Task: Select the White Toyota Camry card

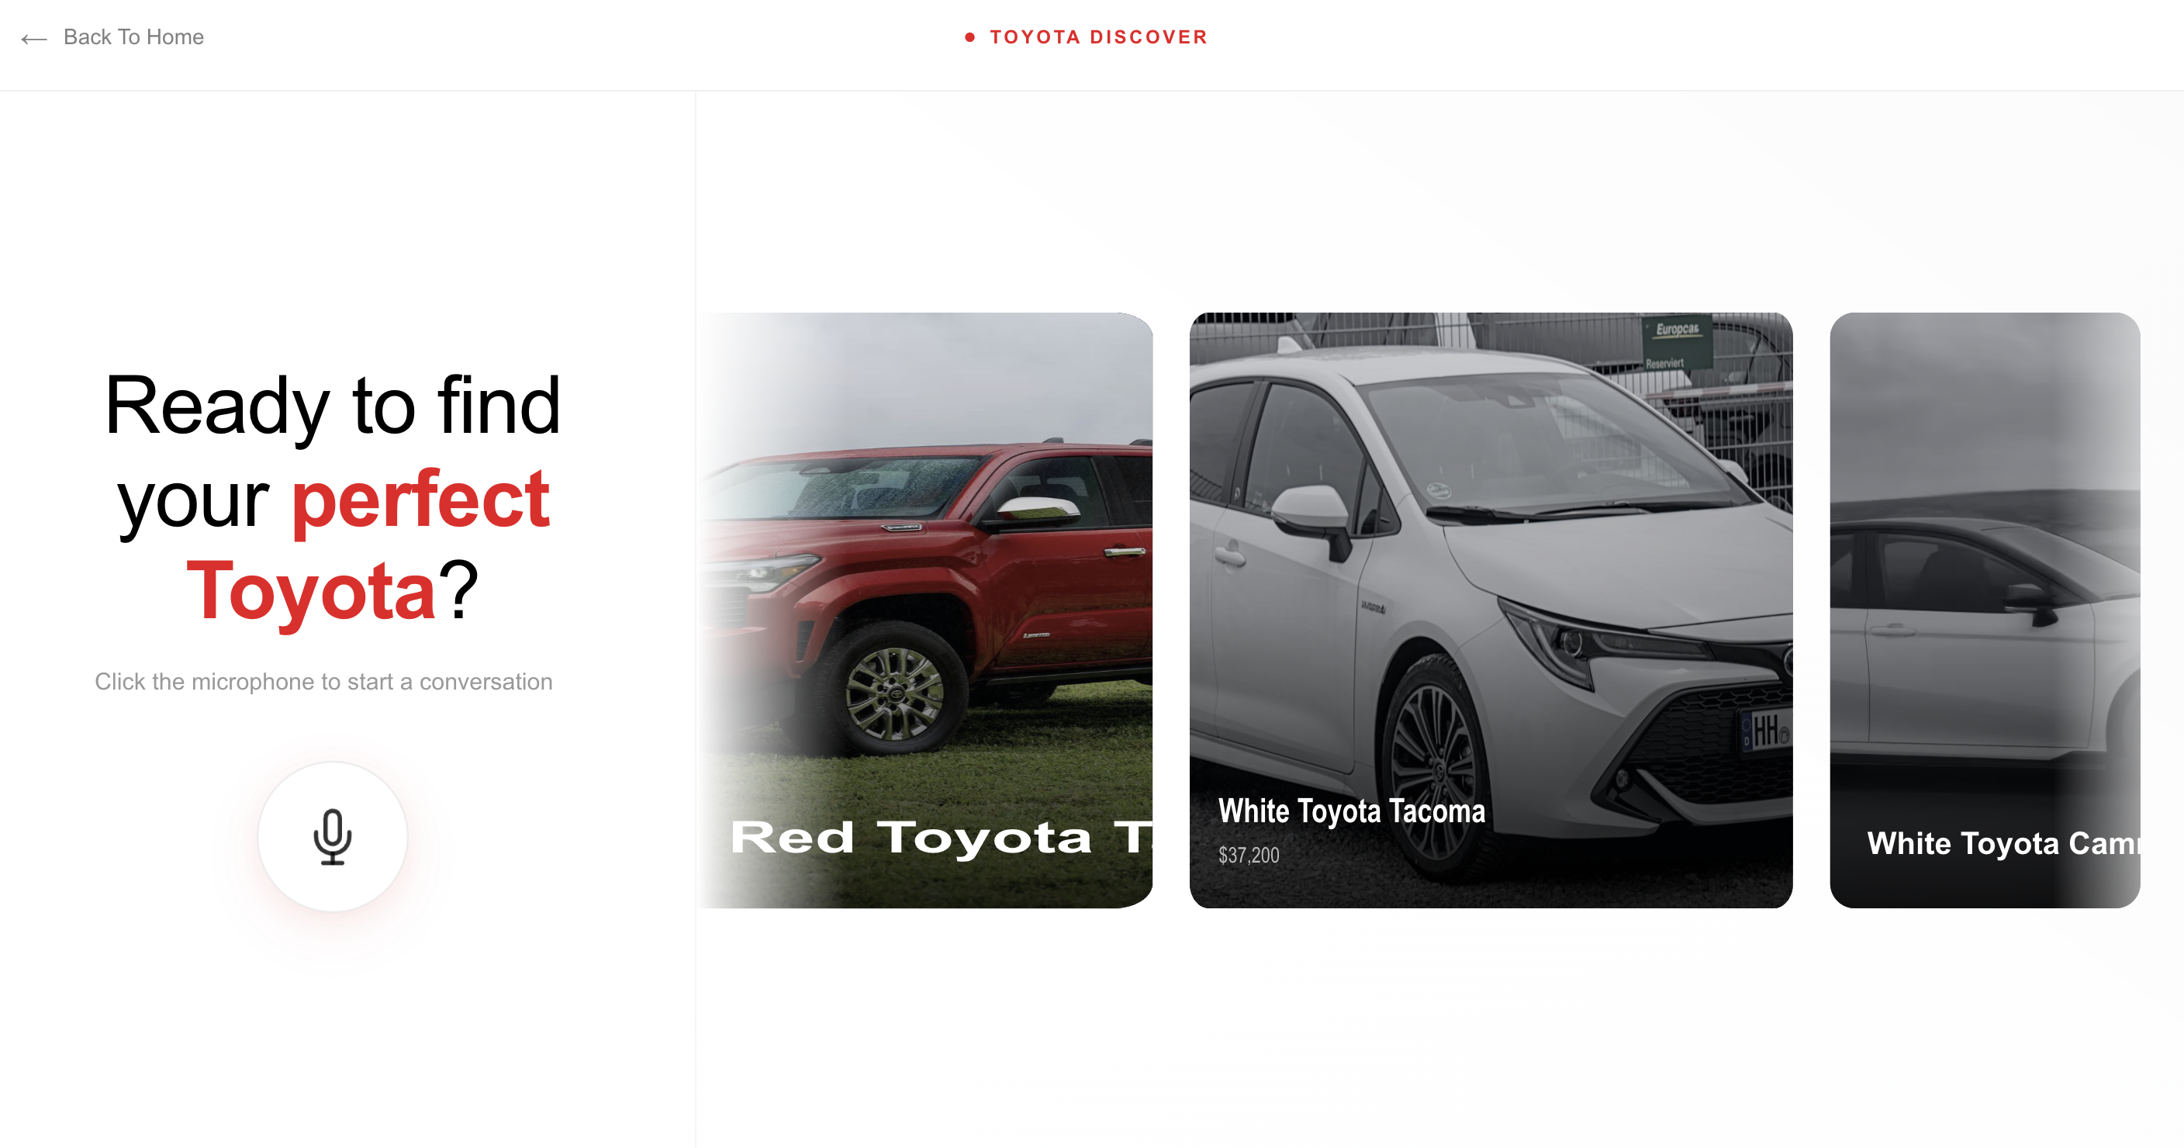Action: tap(1985, 610)
